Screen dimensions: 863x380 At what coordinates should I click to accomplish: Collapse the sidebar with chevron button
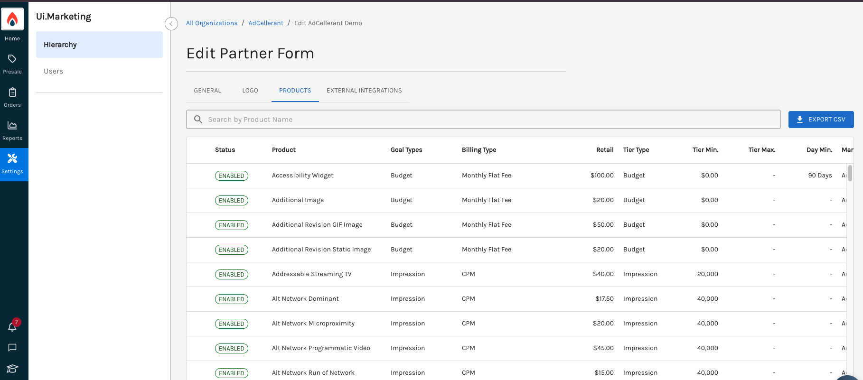click(171, 24)
